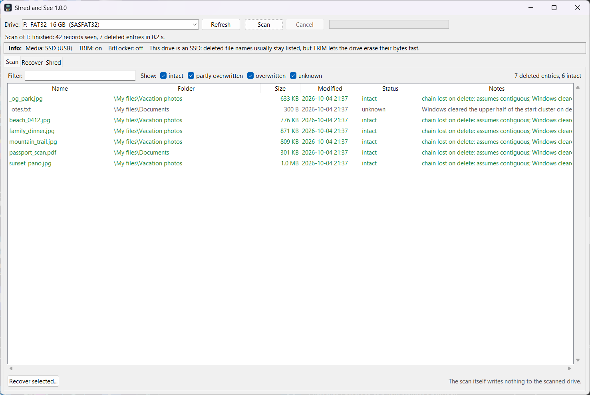Click the "TRIM: on" info text
Viewport: 590px width, 395px height.
click(x=90, y=48)
